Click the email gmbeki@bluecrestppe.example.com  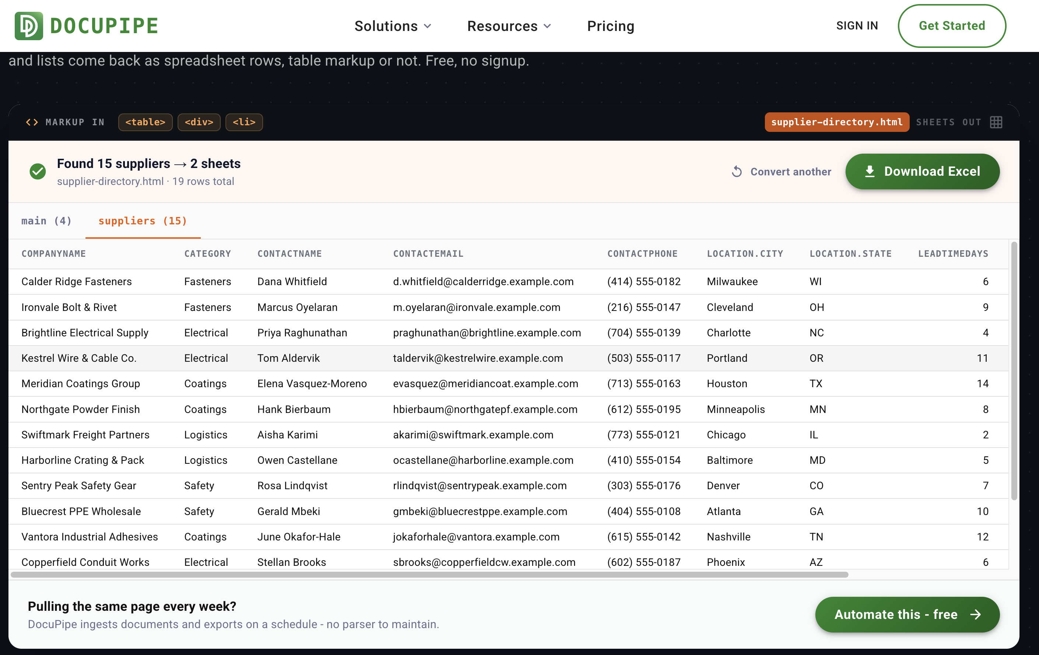pyautogui.click(x=480, y=511)
